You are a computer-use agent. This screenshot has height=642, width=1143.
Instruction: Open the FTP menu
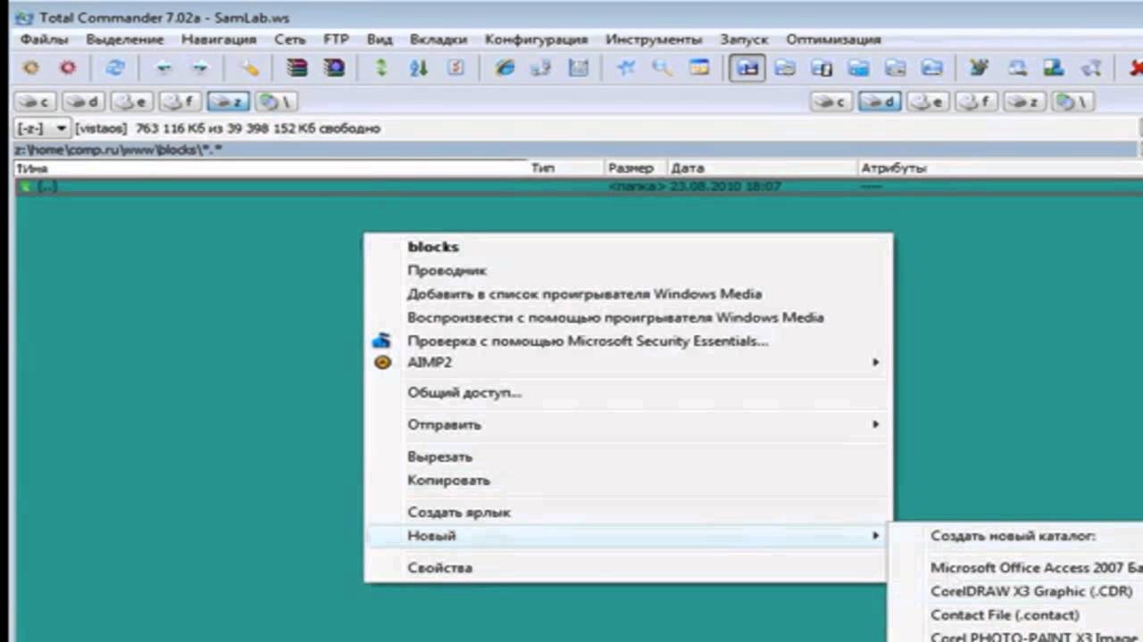coord(336,39)
